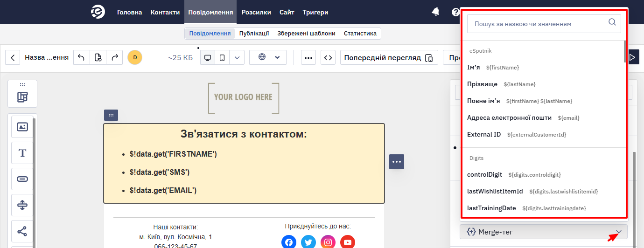
Task: Switch to the Повідомлення sub-tab
Action: pos(210,34)
